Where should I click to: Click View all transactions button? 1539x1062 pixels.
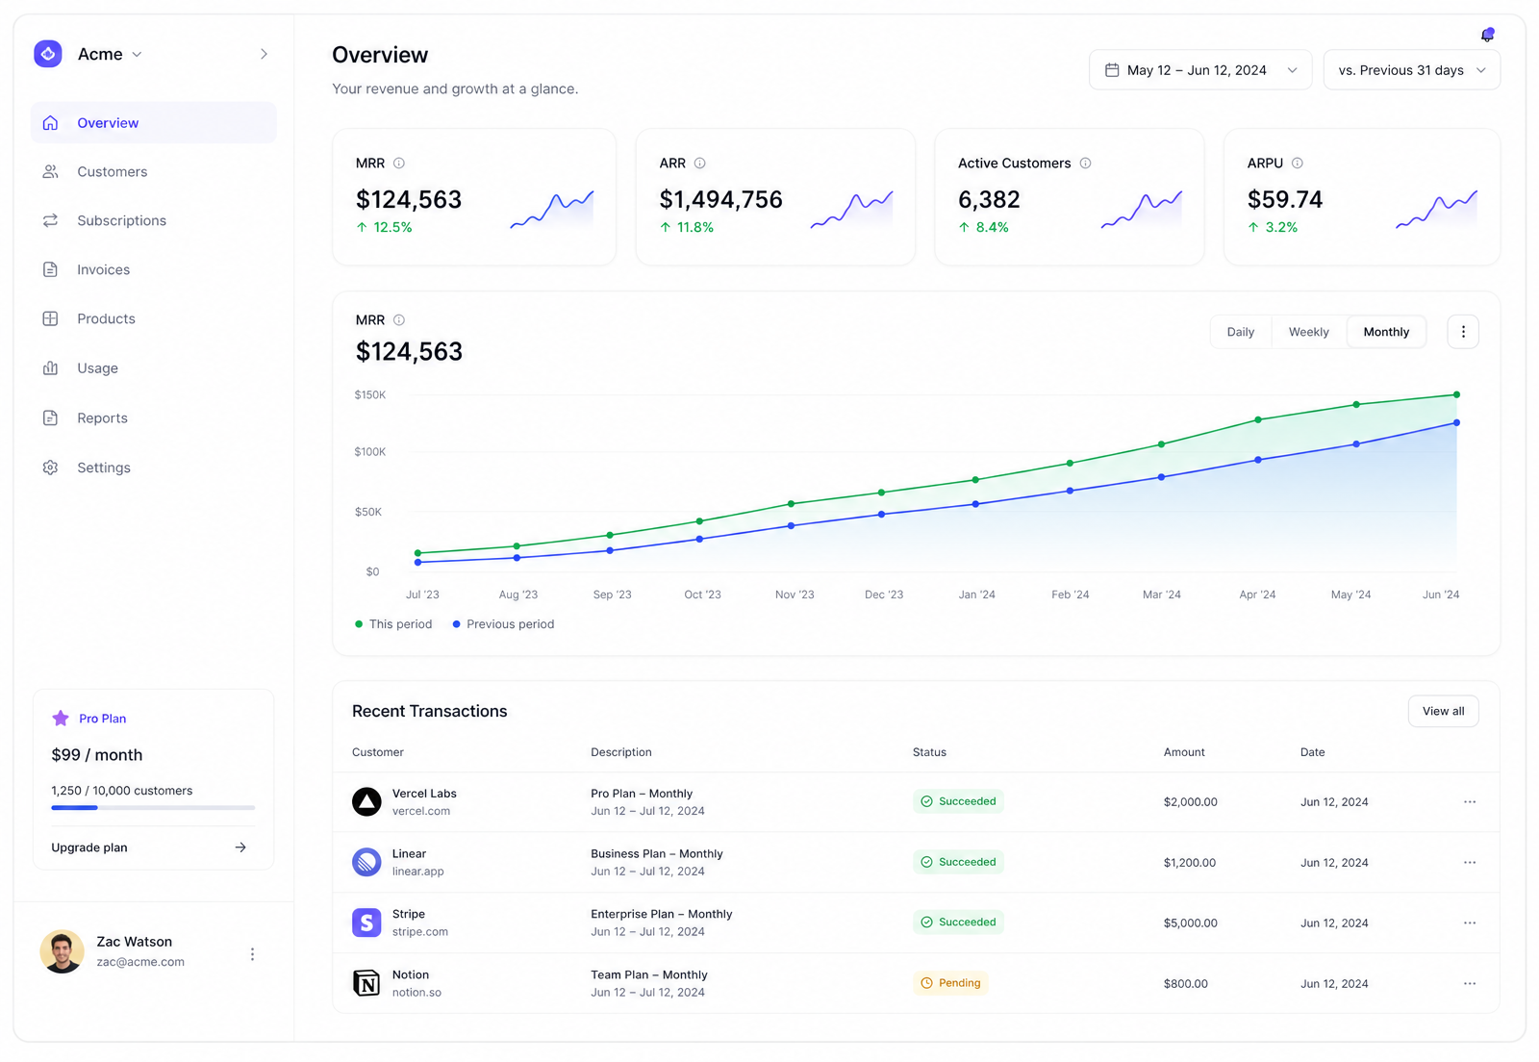[1443, 711]
